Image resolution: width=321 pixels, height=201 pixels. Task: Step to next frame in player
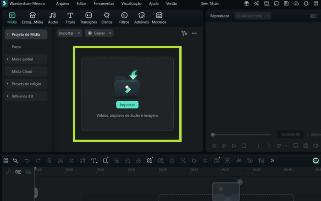coord(224,146)
